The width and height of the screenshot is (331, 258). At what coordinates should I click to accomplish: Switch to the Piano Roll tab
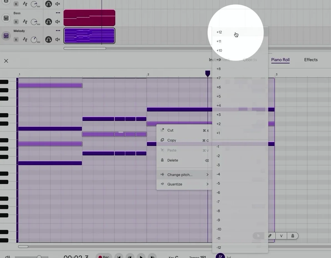280,60
